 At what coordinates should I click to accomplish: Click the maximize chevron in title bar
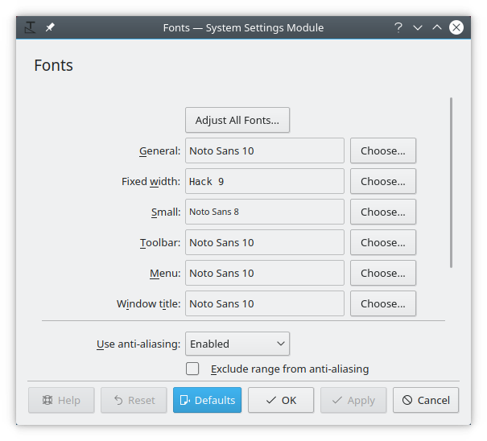(436, 27)
